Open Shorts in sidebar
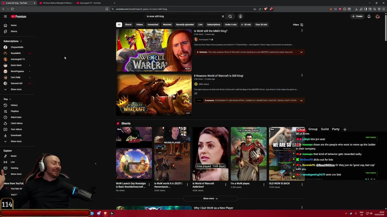 (x=14, y=31)
